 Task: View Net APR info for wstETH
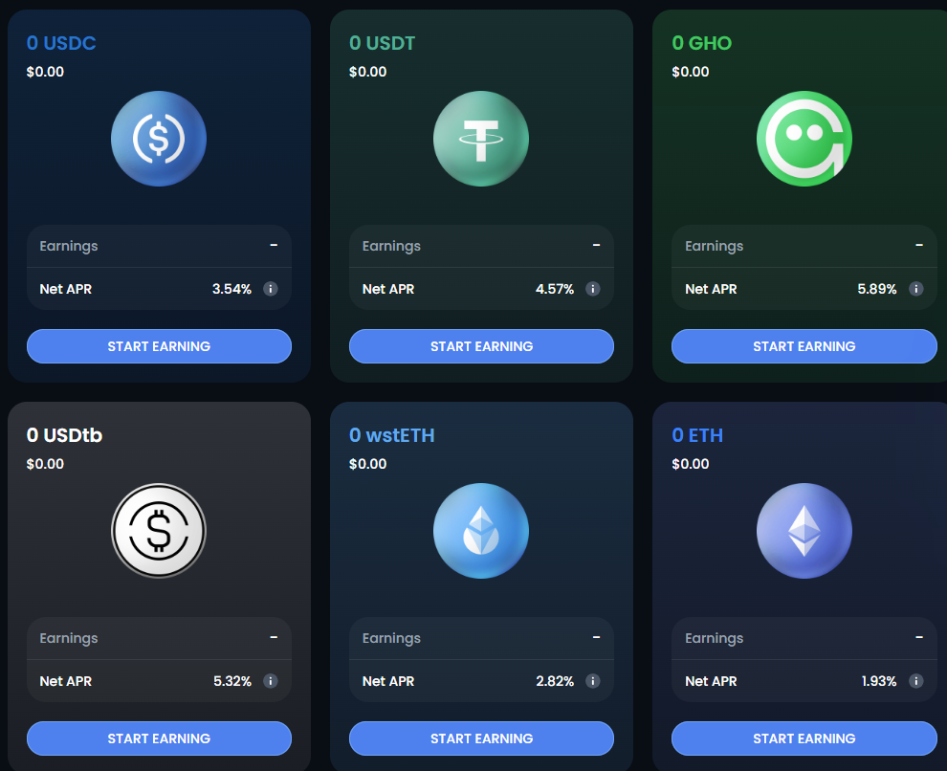click(x=593, y=681)
